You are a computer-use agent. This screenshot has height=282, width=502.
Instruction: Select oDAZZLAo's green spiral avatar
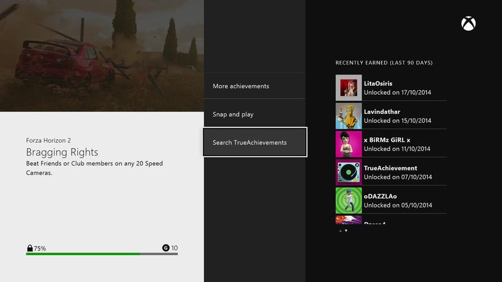tap(349, 201)
